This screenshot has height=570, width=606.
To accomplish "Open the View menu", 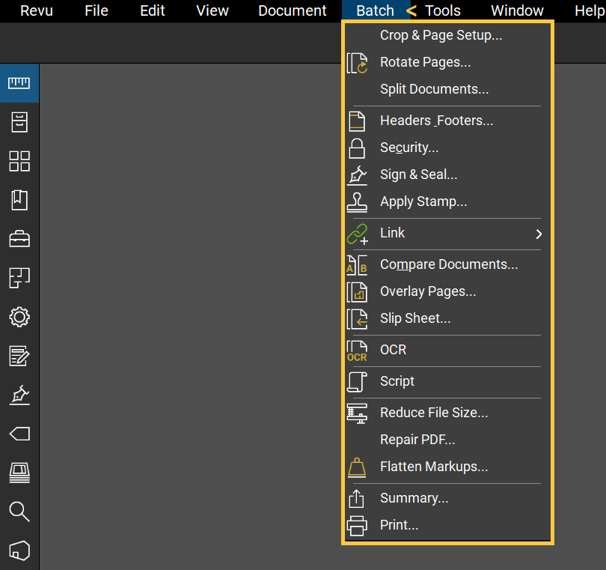I will pyautogui.click(x=212, y=10).
